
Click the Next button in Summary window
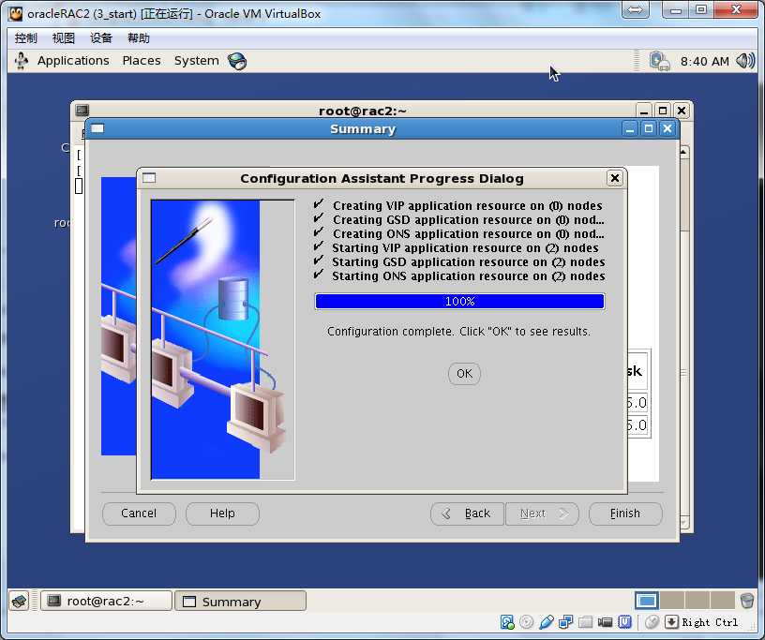click(542, 513)
